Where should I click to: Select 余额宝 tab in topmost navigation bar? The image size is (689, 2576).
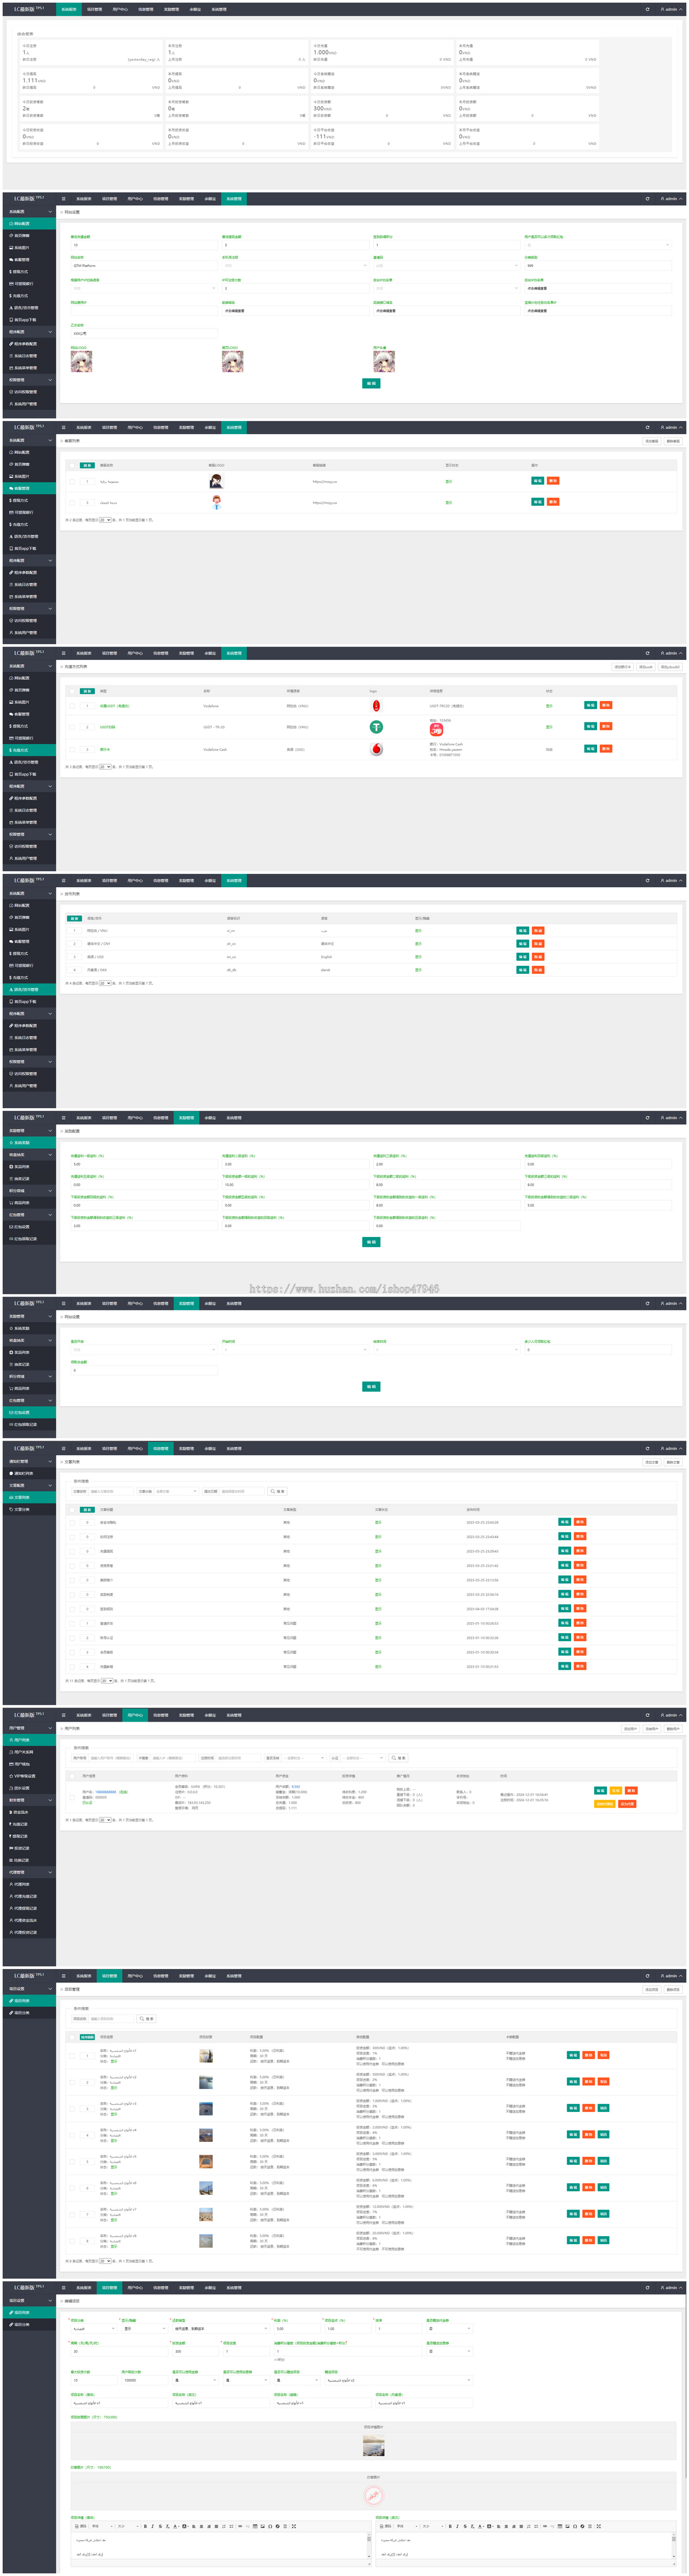click(x=195, y=9)
